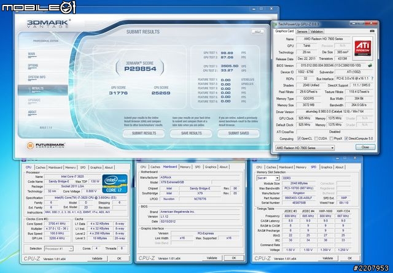
Task: Open Options in 3DMark Vantage sidebar
Action: point(33,66)
